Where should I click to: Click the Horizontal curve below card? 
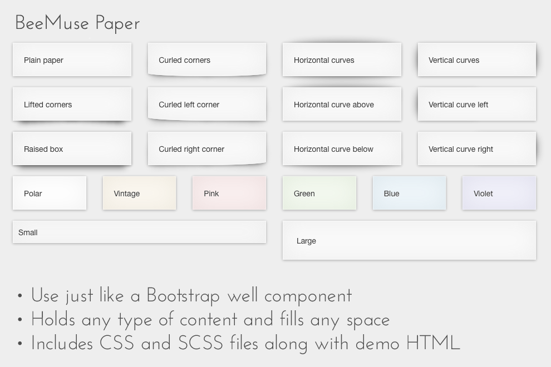342,149
